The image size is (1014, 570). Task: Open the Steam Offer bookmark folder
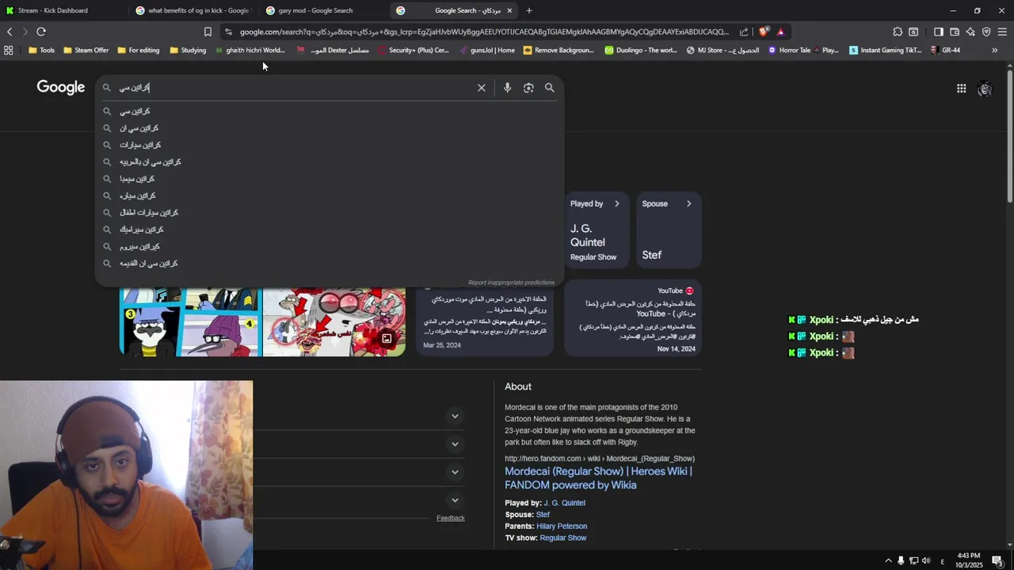pyautogui.click(x=86, y=50)
